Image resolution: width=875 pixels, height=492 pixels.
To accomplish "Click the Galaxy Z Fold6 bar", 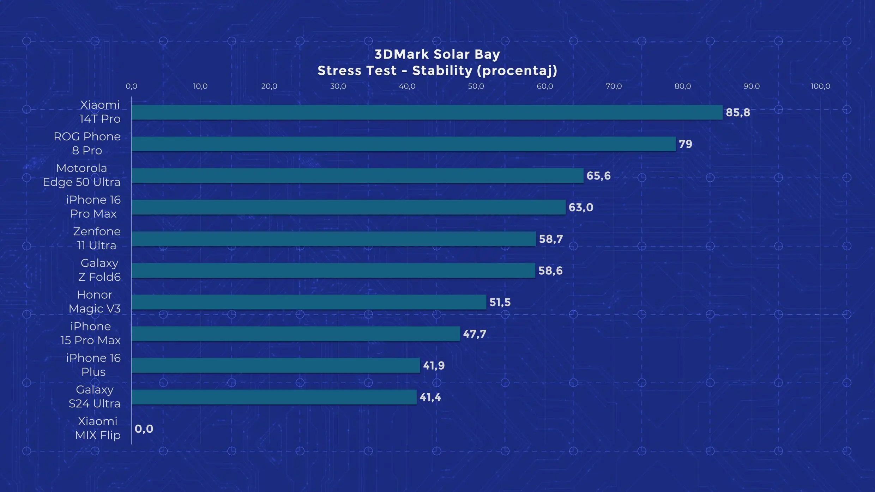I will click(x=333, y=271).
